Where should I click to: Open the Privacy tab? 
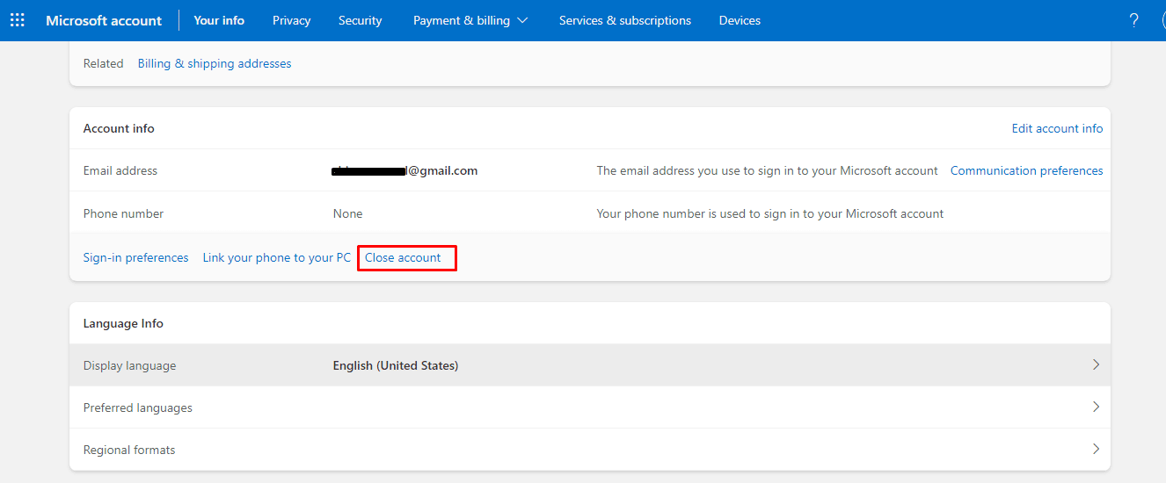coord(291,20)
